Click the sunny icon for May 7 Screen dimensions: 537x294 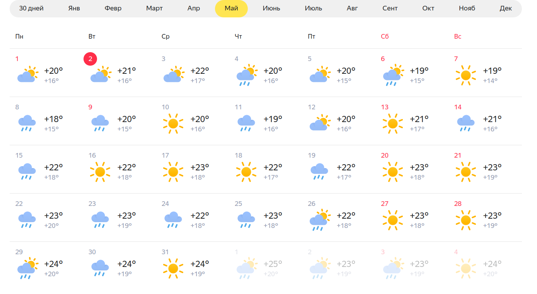[466, 75]
